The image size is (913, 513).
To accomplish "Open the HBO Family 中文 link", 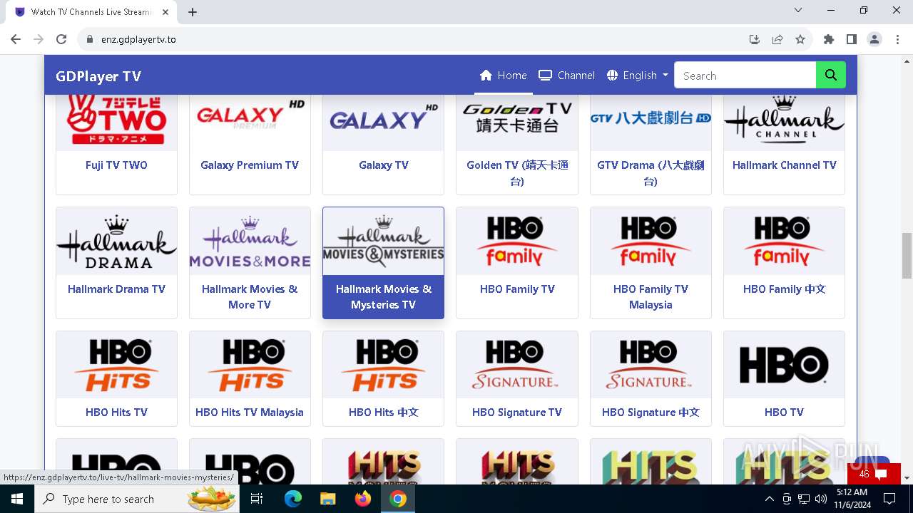I will [785, 289].
